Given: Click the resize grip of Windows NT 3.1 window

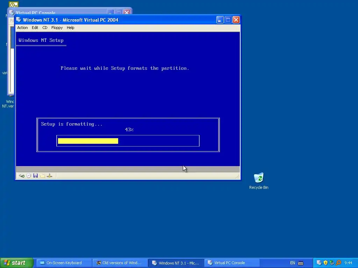Looking at the screenshot, I should [237, 177].
